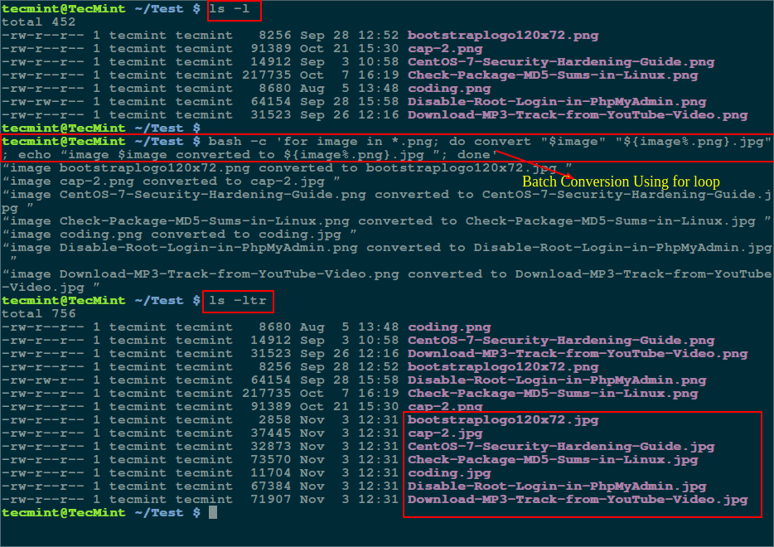
Task: Click the highlighted ls -ltr command
Action: pyautogui.click(x=236, y=301)
